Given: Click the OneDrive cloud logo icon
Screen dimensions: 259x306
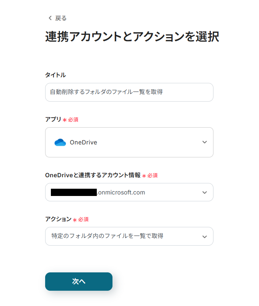Looking at the screenshot, I should (60, 142).
